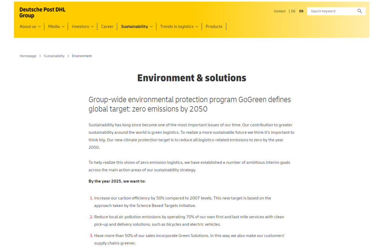This screenshot has height=248, width=391.
Task: Click the 'By the year 2025, we want to:' text
Action: (117, 181)
